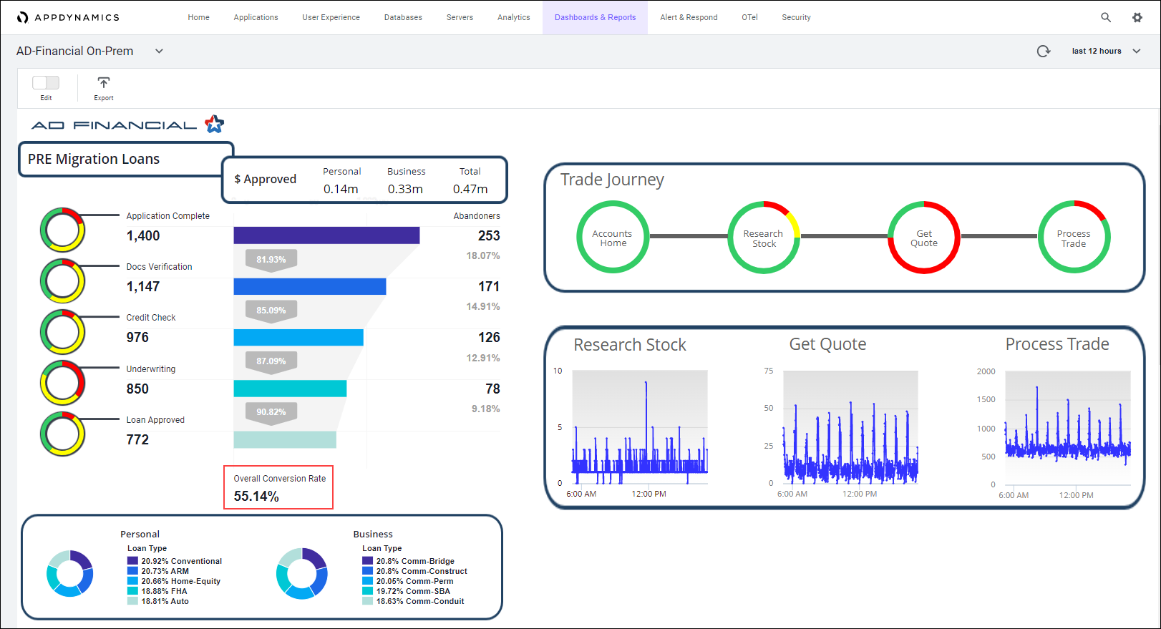Click the refresh dashboard icon

1044,51
